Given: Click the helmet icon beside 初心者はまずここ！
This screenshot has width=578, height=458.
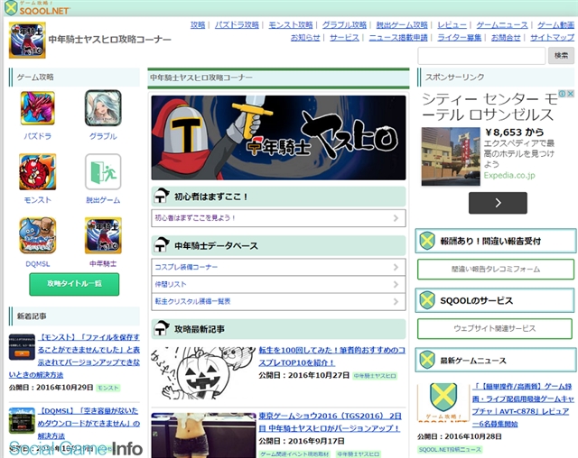Looking at the screenshot, I should [x=161, y=196].
